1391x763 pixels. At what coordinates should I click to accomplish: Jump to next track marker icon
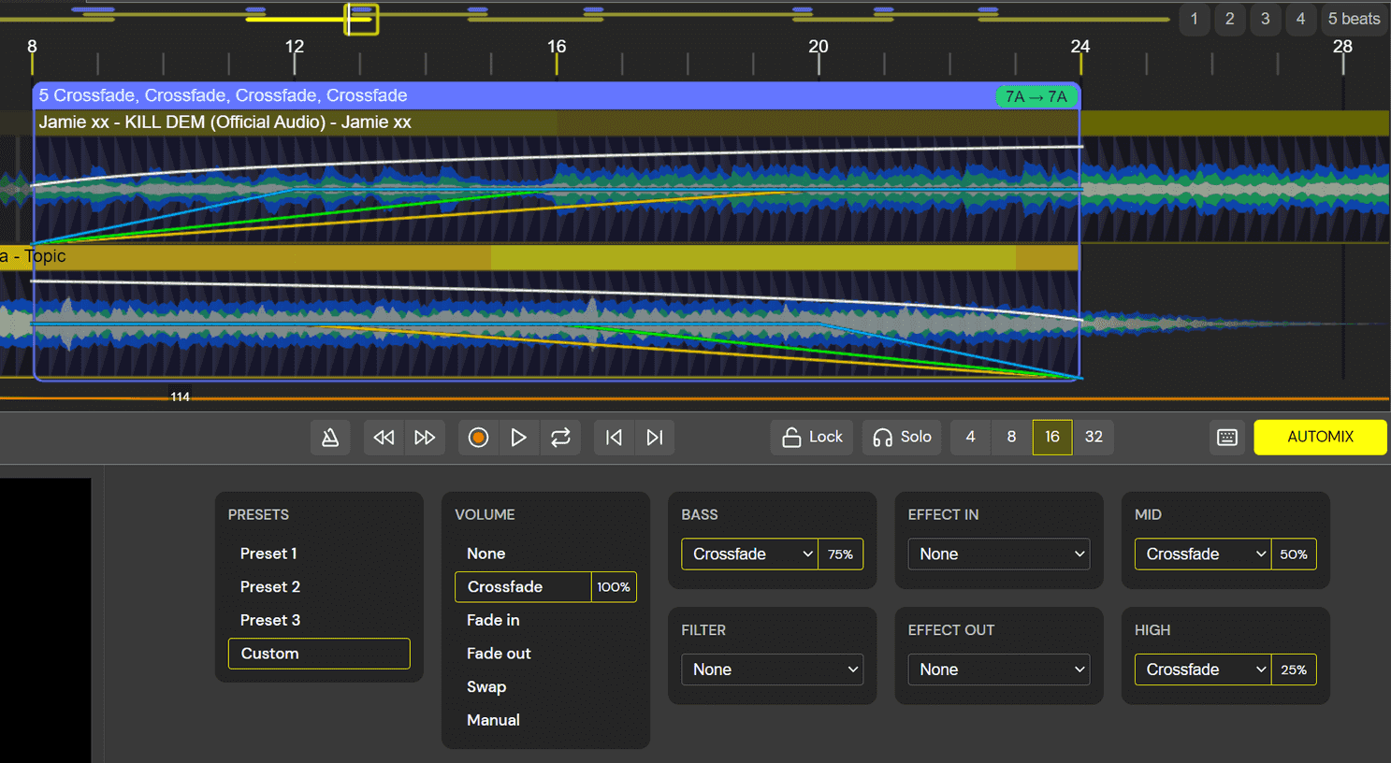click(x=654, y=437)
